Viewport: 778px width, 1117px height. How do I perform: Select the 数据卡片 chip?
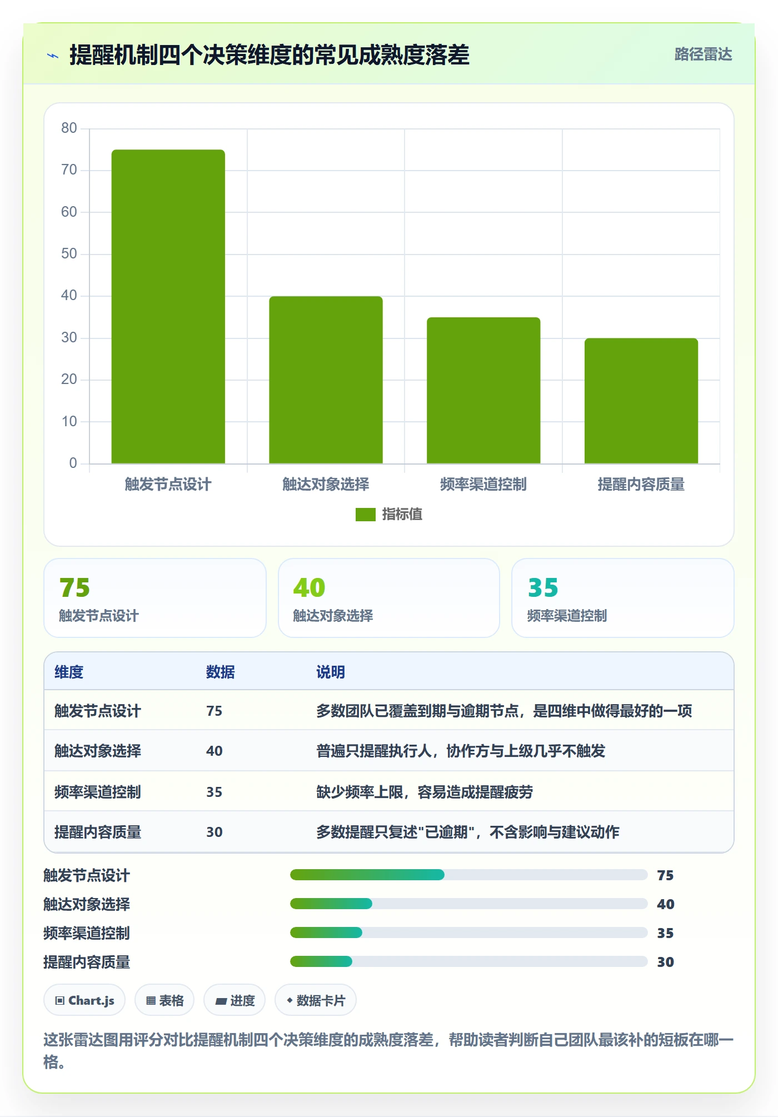[316, 1000]
